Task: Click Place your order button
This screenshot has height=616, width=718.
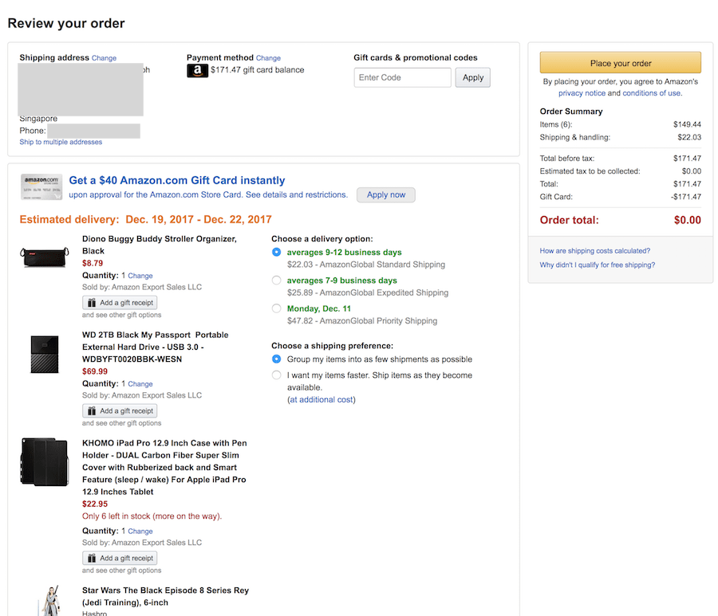Action: coord(621,63)
